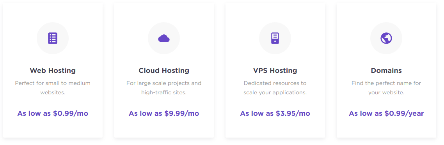Click the Web Hosting list icon

pos(53,38)
